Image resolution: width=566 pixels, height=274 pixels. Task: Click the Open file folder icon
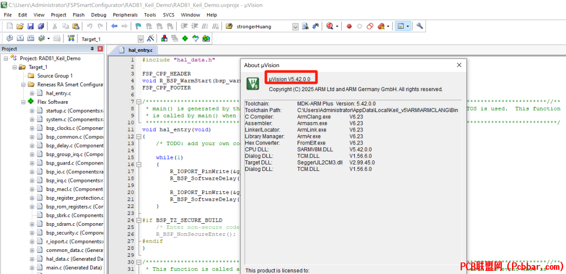coord(20,26)
